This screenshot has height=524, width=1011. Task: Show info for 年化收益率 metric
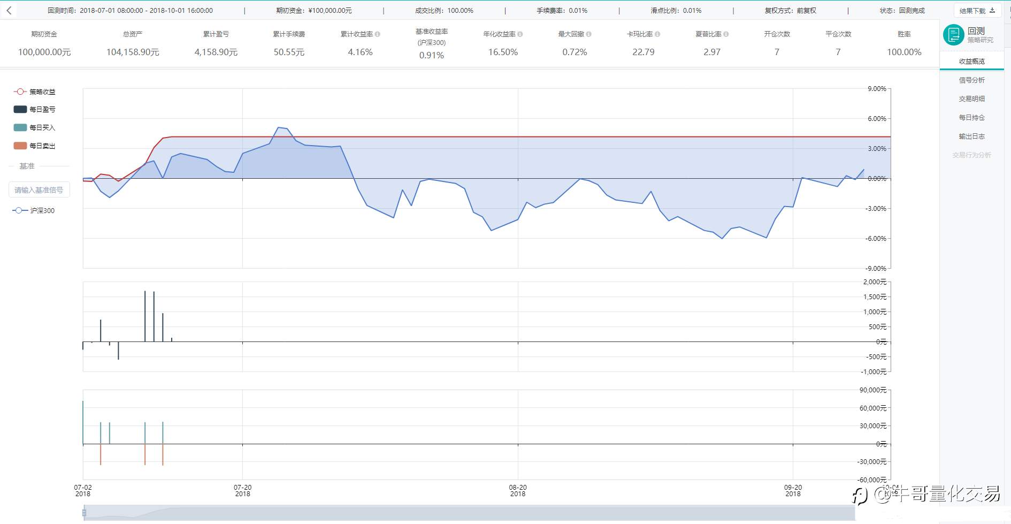(x=520, y=34)
